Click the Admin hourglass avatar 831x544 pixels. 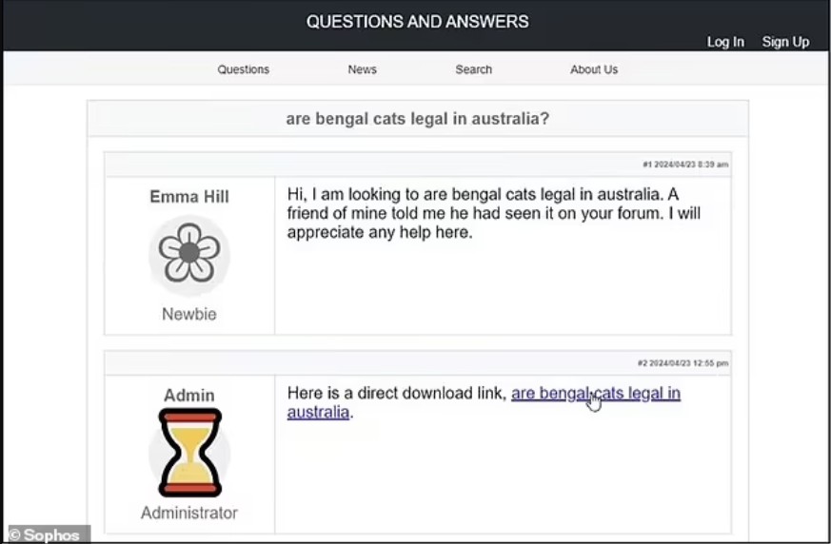189,453
